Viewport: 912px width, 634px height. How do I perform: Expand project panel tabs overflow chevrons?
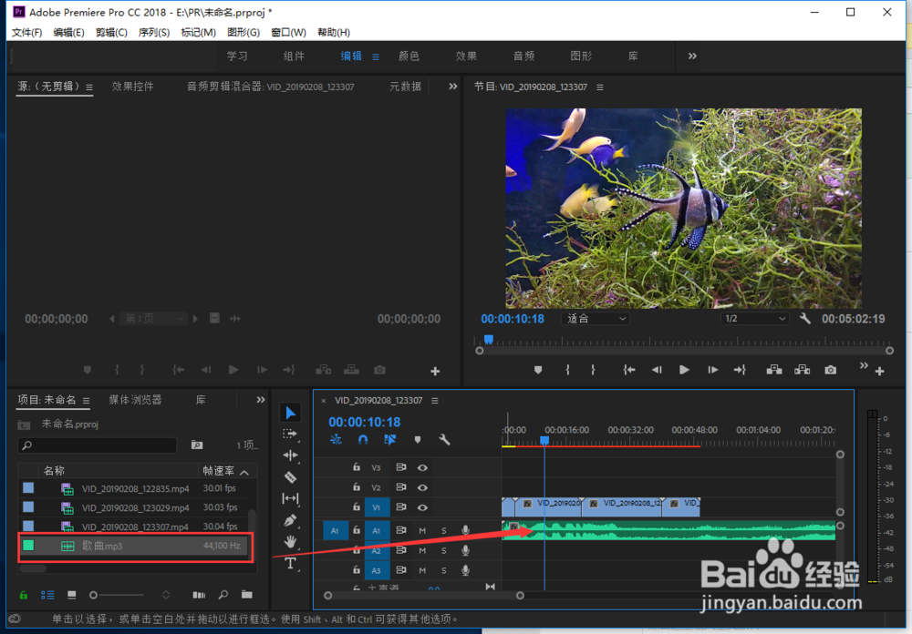261,399
